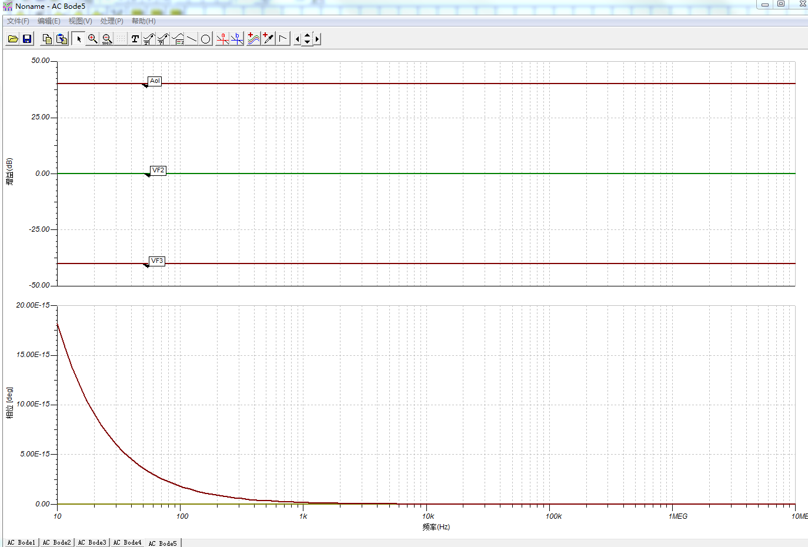The image size is (808, 547).
Task: Click the Aol curve label
Action: pyautogui.click(x=155, y=81)
